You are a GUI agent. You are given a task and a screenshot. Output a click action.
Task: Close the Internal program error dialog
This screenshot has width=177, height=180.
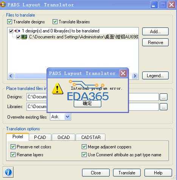[123, 73]
